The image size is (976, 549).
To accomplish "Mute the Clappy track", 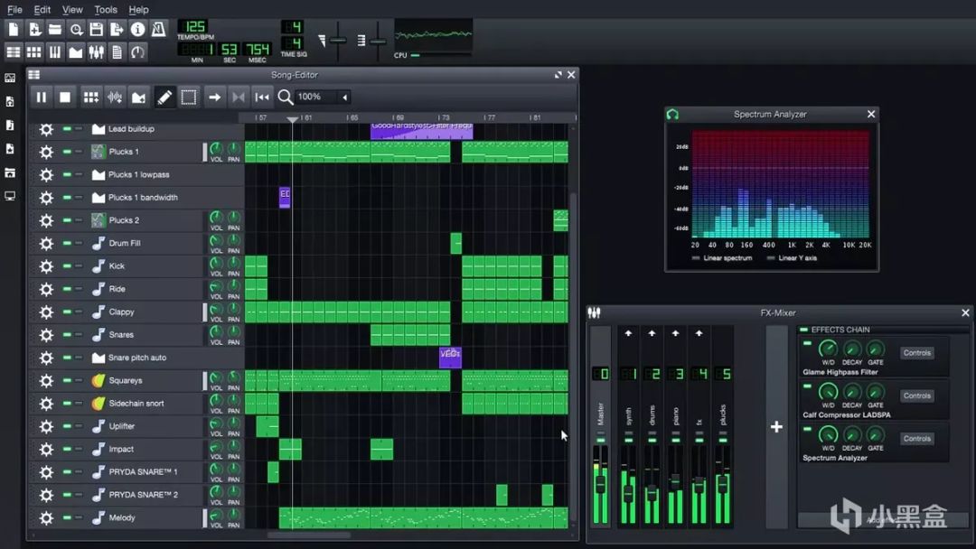I will (x=67, y=312).
